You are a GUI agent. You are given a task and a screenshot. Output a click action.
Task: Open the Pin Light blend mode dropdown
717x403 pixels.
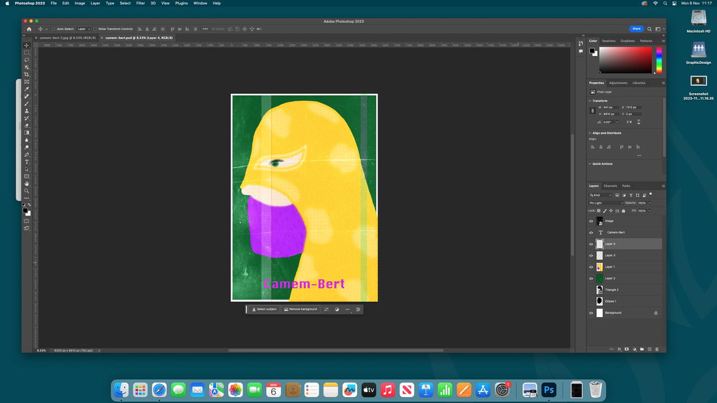(x=606, y=203)
